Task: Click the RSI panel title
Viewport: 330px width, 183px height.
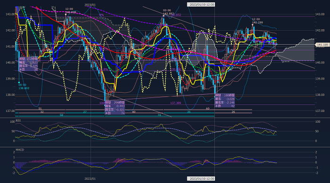Action: [x=18, y=120]
